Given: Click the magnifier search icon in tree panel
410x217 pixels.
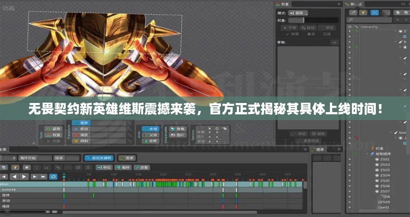Looking at the screenshot, I should pyautogui.click(x=351, y=20).
